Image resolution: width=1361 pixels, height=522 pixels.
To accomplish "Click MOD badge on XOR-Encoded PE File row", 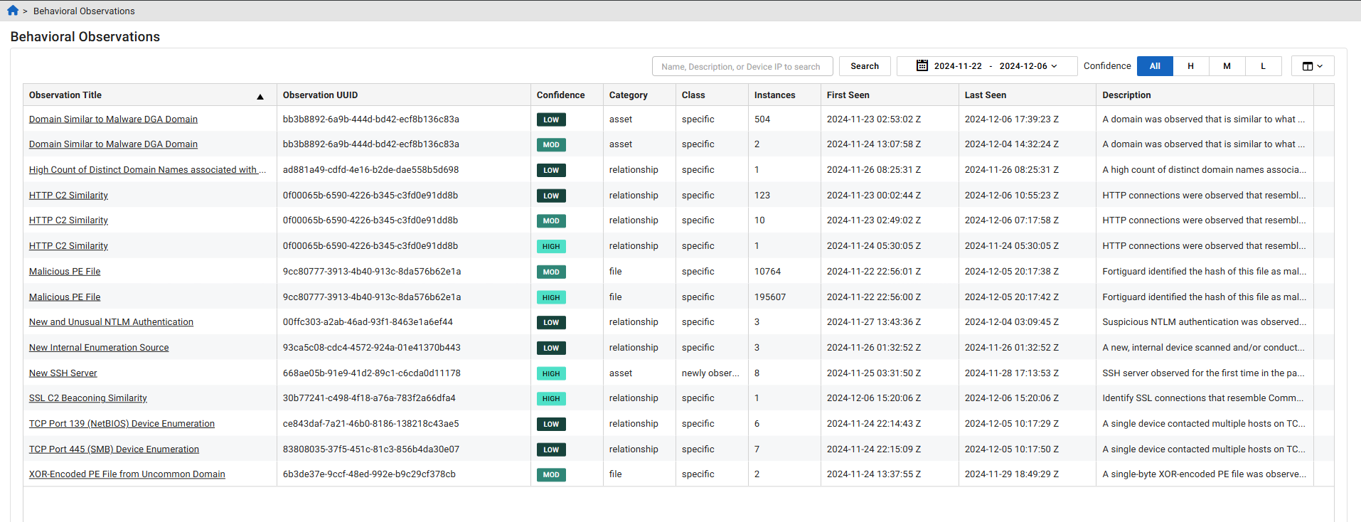I will click(x=551, y=475).
